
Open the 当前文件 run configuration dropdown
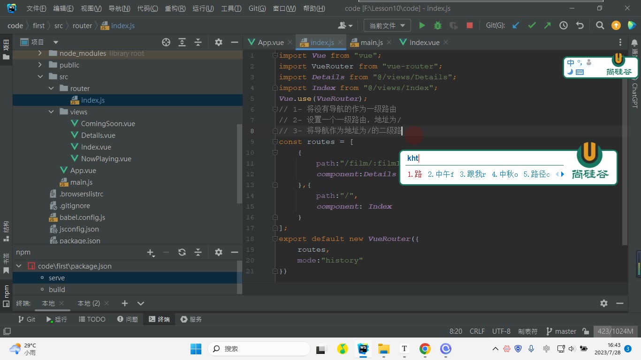[x=388, y=25]
